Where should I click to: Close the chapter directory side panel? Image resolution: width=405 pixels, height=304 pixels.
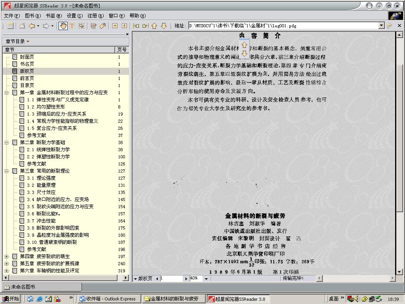point(127,34)
